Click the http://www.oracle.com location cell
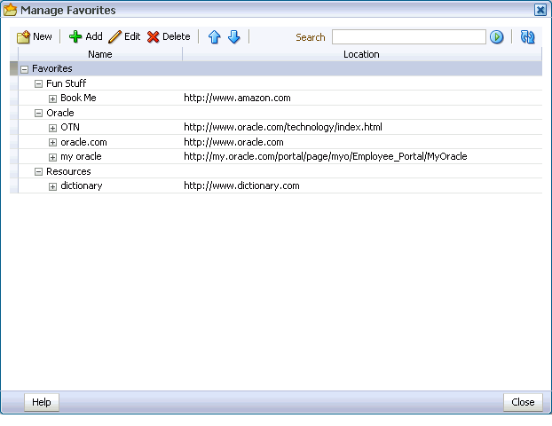Image resolution: width=552 pixels, height=426 pixels. [233, 142]
